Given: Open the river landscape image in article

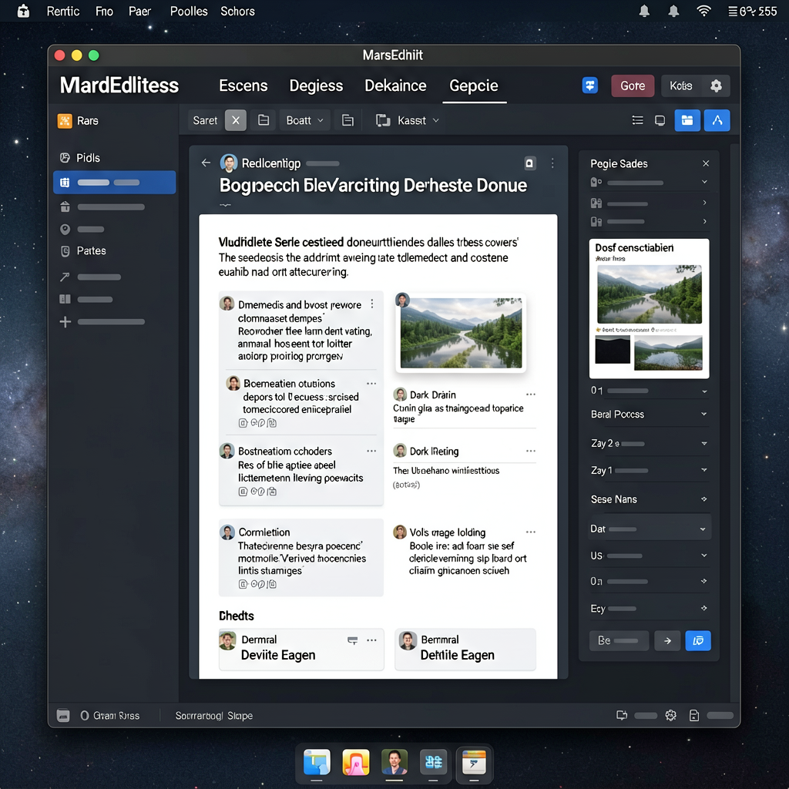Looking at the screenshot, I should (x=461, y=333).
